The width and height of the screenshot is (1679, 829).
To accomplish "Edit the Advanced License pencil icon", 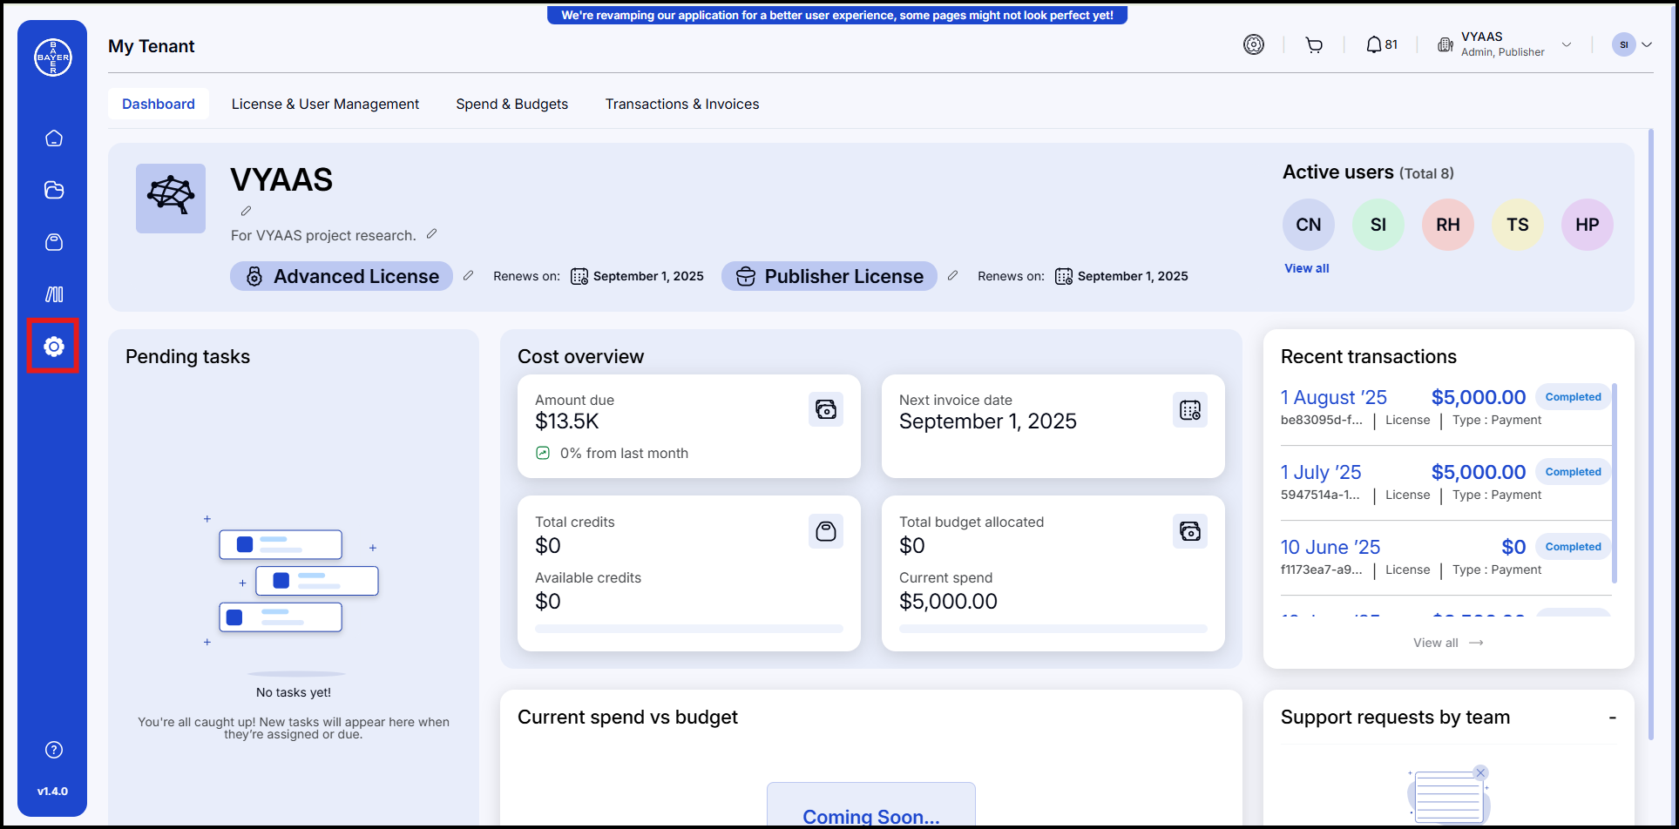I will point(468,275).
